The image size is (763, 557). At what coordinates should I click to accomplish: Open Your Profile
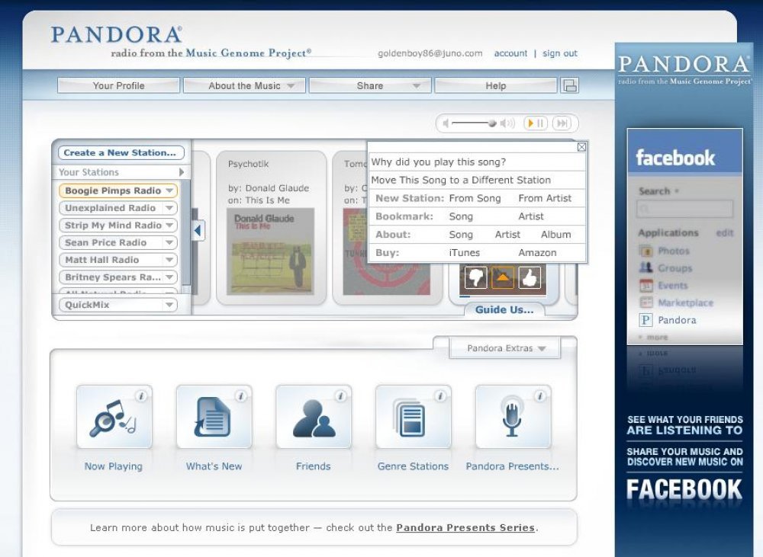119,85
